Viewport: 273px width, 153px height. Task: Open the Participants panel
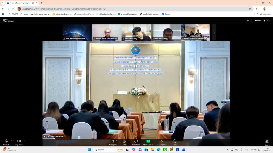[113, 141]
